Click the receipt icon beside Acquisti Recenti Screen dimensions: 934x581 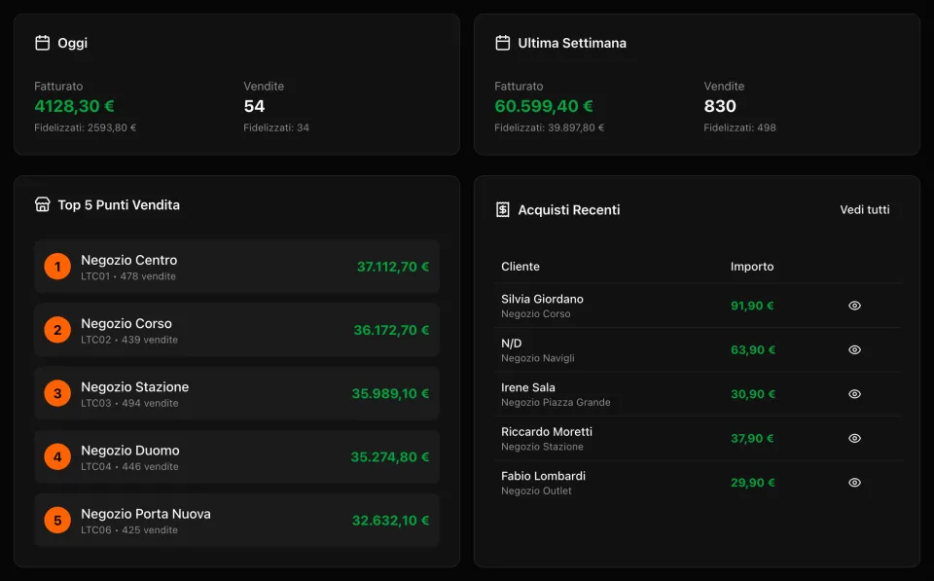pyautogui.click(x=503, y=210)
